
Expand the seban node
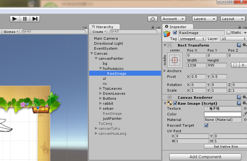pos(101,108)
